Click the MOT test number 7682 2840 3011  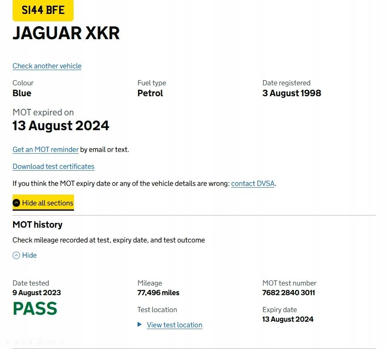[x=289, y=293]
